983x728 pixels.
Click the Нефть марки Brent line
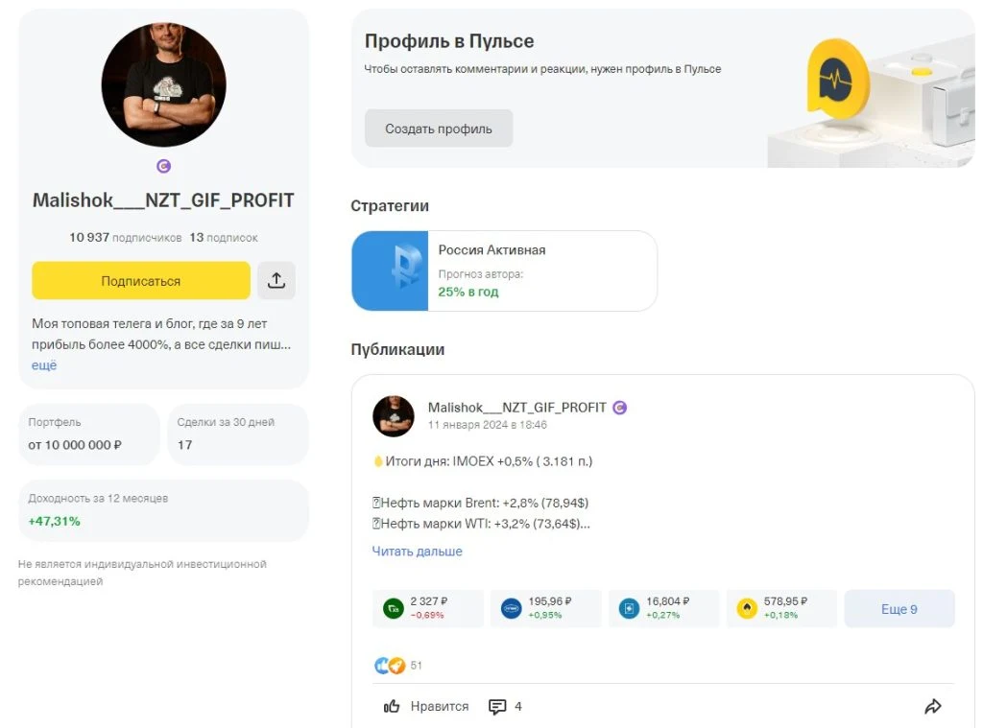(480, 504)
